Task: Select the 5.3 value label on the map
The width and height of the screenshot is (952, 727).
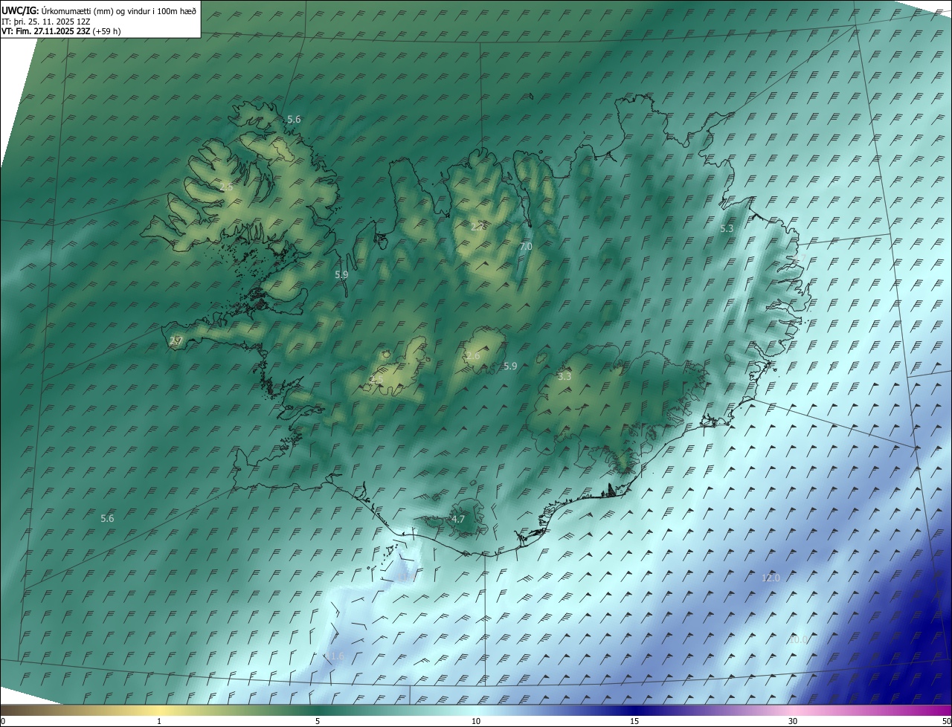Action: coord(727,229)
